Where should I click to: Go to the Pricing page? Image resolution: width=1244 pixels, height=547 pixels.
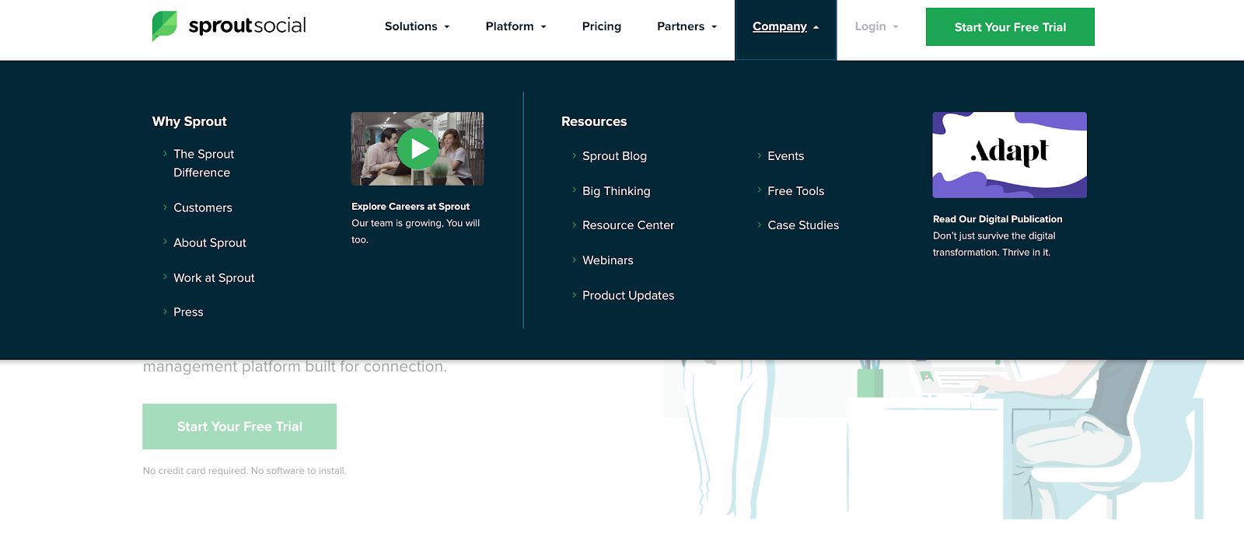602,26
